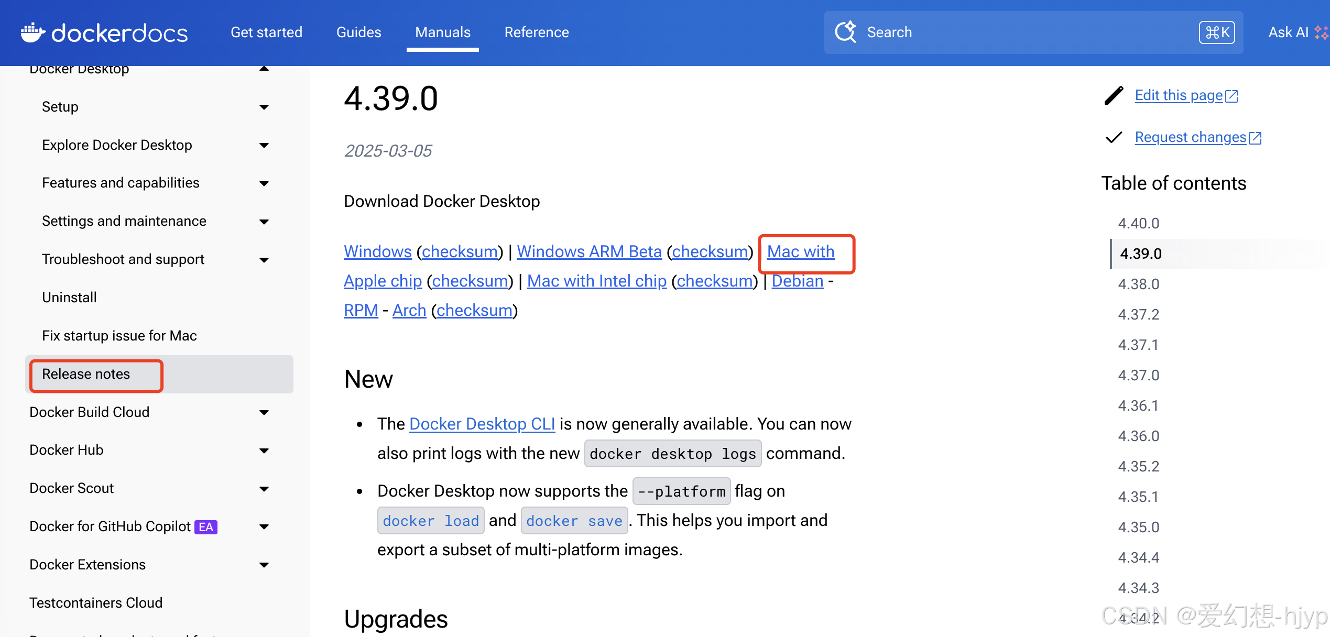Click the ⌘K keyboard shortcut badge
Screen dimensions: 1330x637
pos(1217,32)
